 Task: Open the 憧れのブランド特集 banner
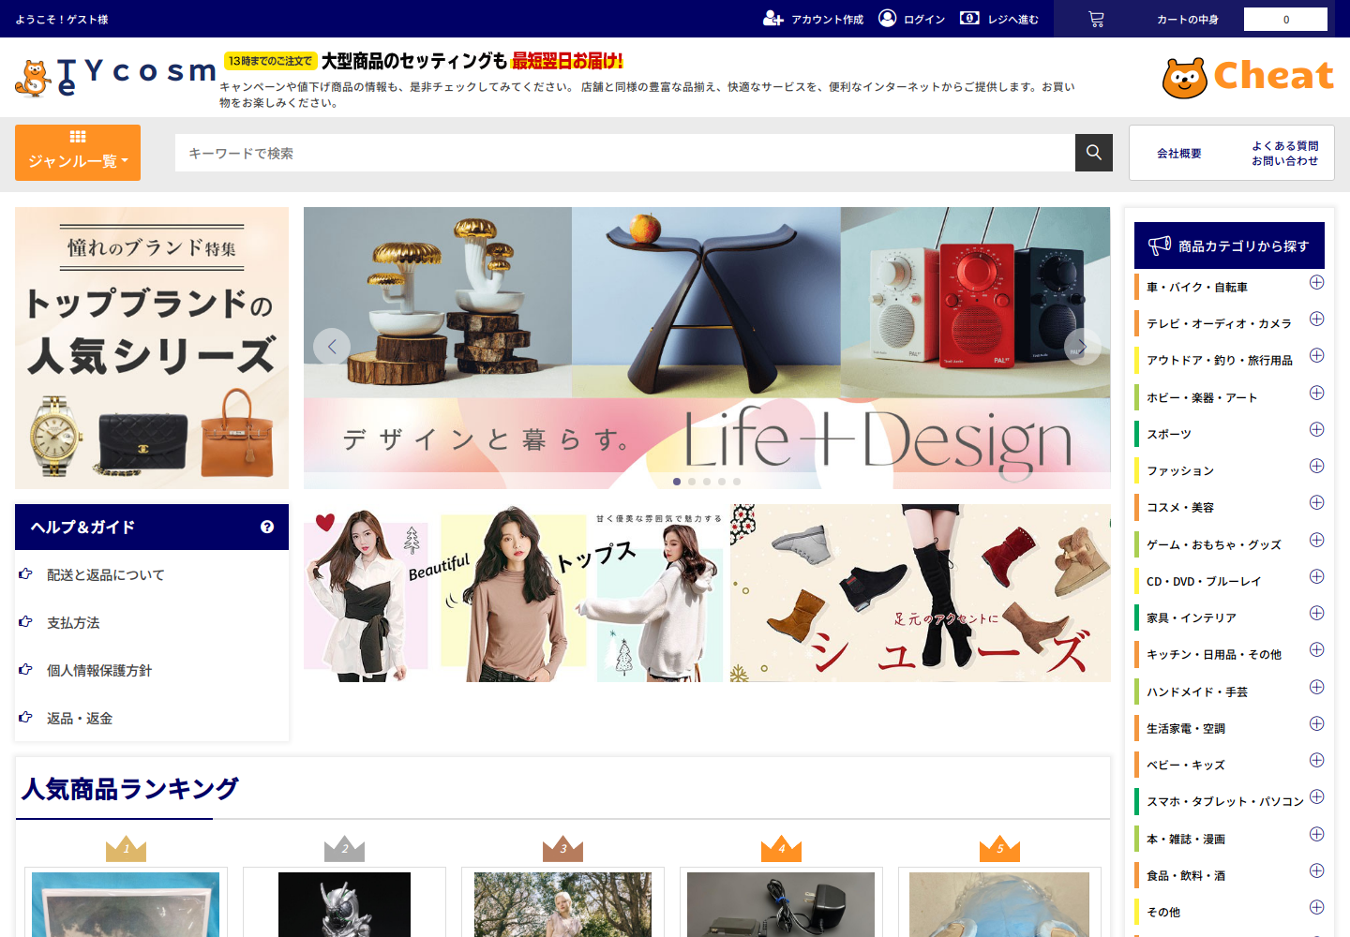(x=152, y=348)
